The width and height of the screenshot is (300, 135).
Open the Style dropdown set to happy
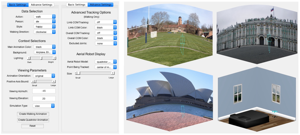click(x=45, y=27)
